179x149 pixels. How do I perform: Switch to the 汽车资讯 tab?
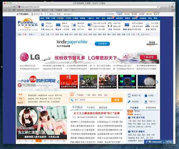91,108
